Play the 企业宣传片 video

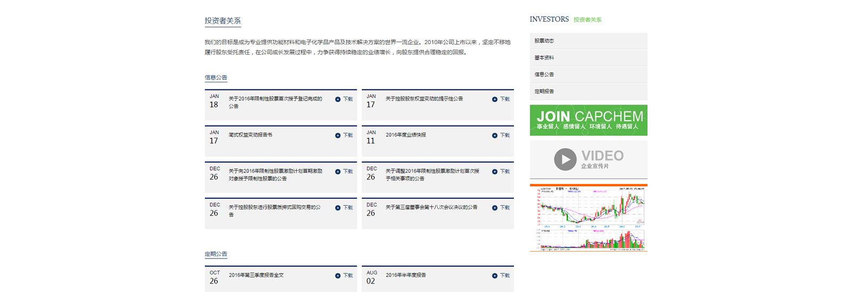(565, 159)
